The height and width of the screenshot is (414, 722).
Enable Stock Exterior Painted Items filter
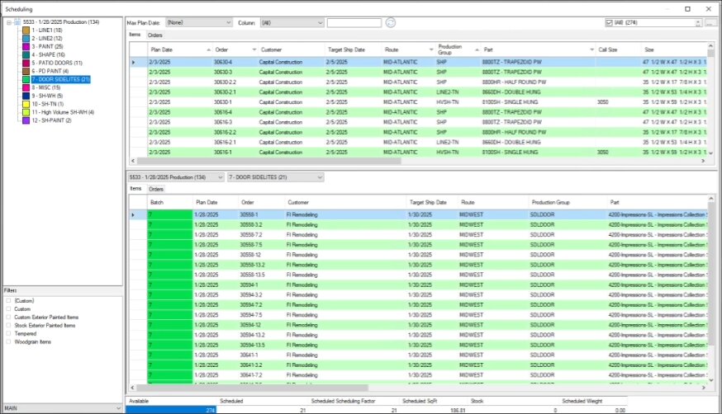click(x=8, y=326)
